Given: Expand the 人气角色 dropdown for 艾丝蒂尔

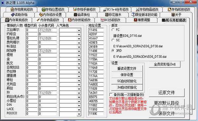Looking at the screenshot, I should point(79,30).
